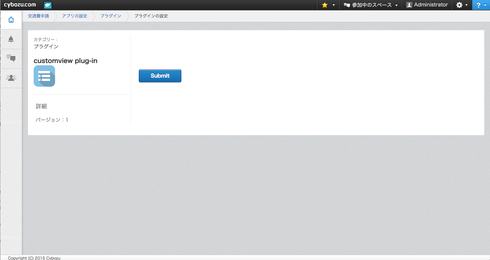Click the customview plug-in list icon
Image resolution: width=490 pixels, height=260 pixels.
point(44,76)
